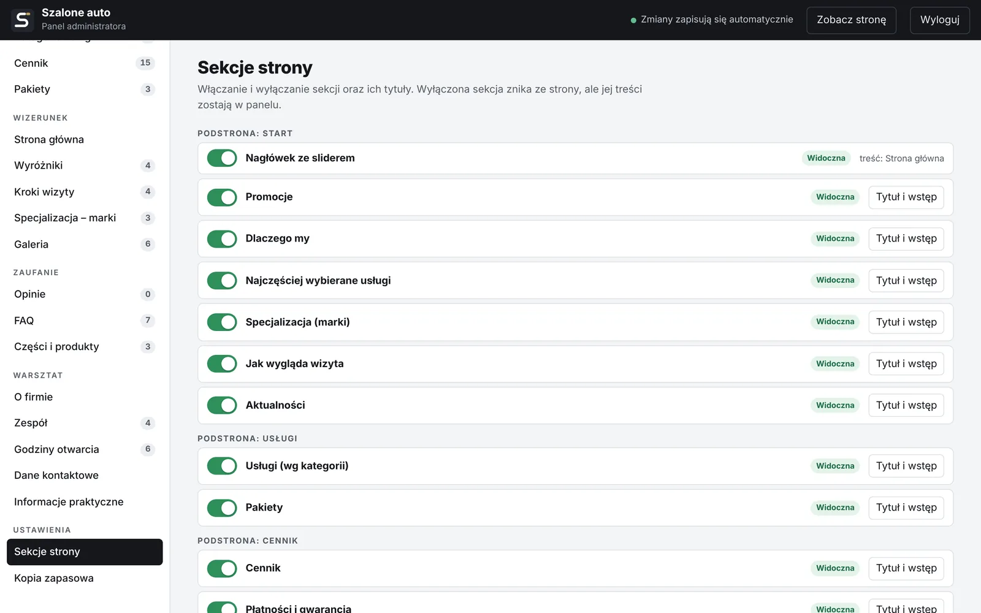Open Dane kontaktowe in sidebar
Viewport: 981px width, 613px height.
tap(85, 476)
